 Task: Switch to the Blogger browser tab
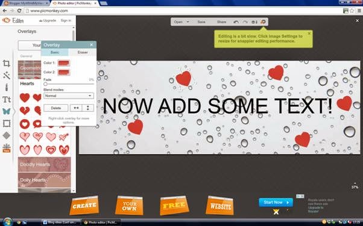(x=27, y=3)
